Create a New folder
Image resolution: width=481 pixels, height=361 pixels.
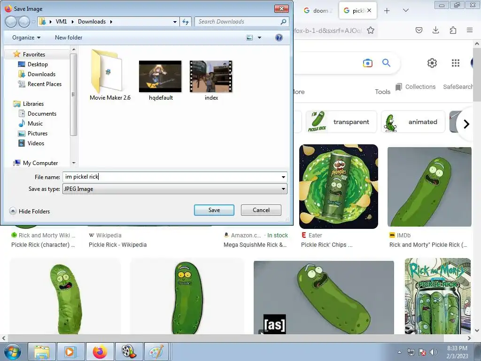[x=69, y=38]
